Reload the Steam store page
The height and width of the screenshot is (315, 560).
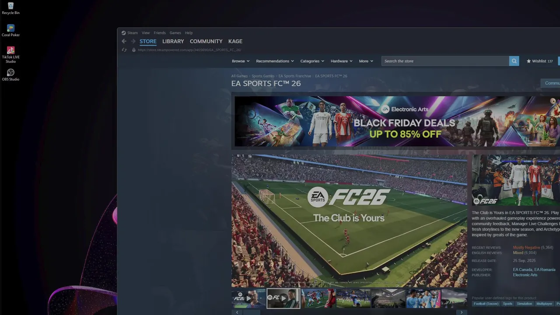[x=124, y=50]
